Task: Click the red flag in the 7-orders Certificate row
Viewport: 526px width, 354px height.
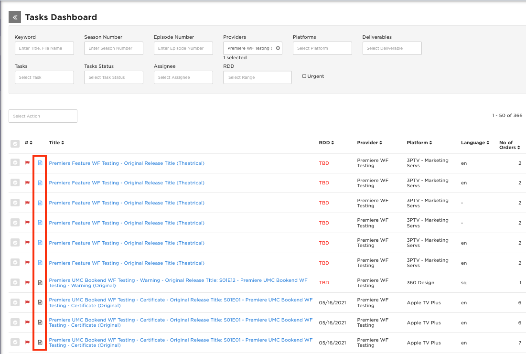Action: point(27,342)
